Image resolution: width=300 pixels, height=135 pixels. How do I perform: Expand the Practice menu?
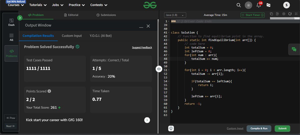(x=77, y=5)
